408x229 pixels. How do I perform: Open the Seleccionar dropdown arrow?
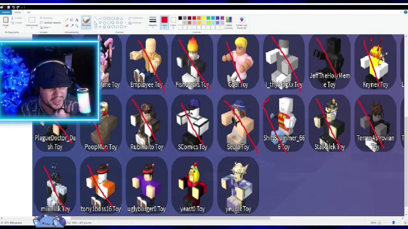(x=32, y=28)
